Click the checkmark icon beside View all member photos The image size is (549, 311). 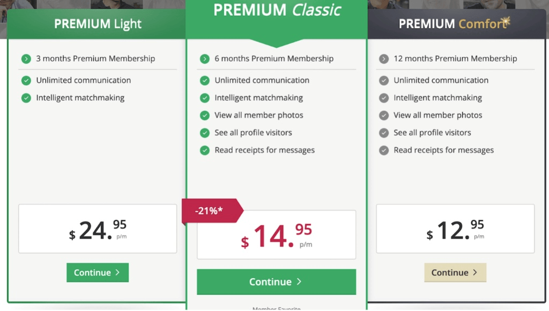click(204, 115)
